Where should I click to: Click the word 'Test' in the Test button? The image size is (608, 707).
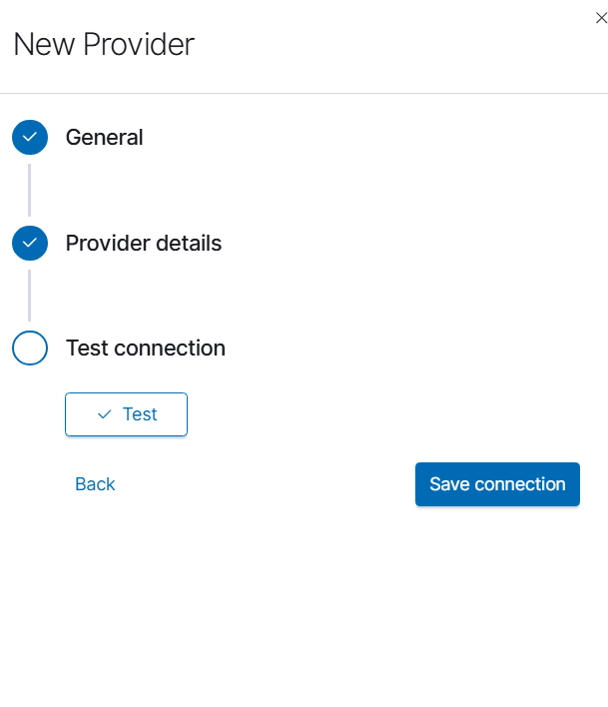point(140,414)
